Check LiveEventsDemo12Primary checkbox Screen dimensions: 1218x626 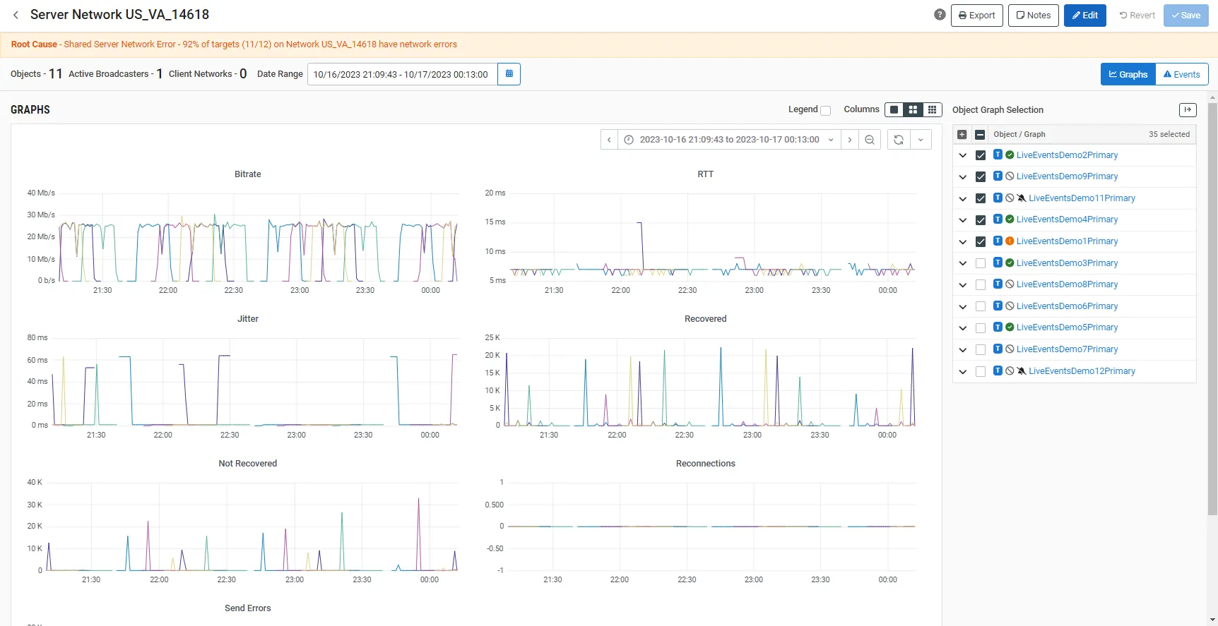tap(981, 371)
